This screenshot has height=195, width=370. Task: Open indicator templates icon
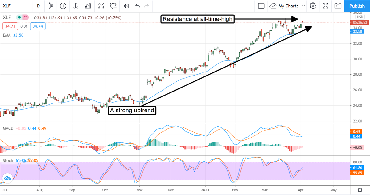click(x=101, y=6)
